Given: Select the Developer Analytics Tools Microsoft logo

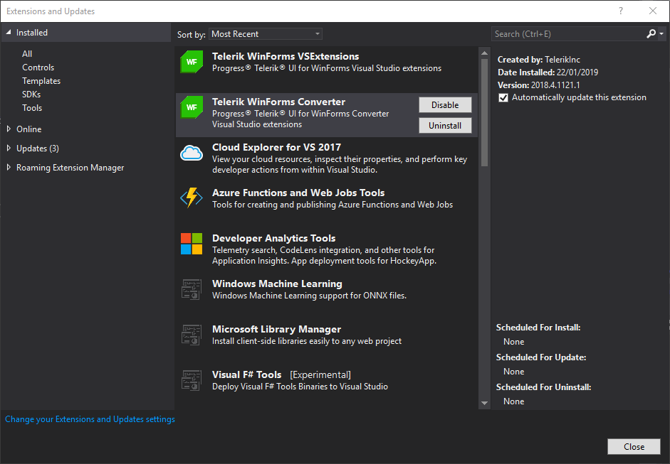Looking at the screenshot, I should tap(192, 244).
